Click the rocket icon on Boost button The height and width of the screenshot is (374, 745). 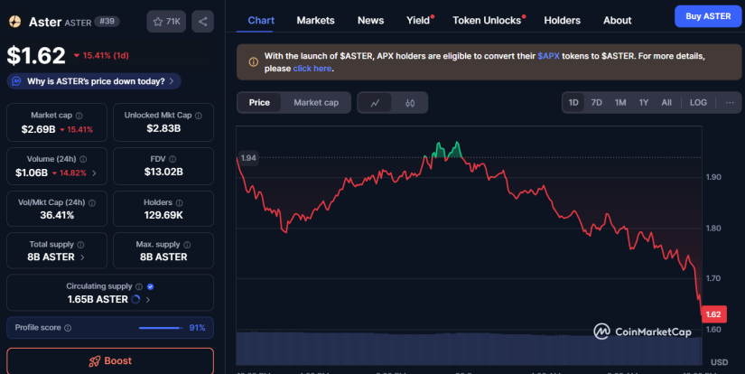point(95,361)
